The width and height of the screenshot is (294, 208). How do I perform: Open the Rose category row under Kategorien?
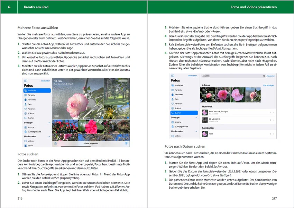[238, 134]
